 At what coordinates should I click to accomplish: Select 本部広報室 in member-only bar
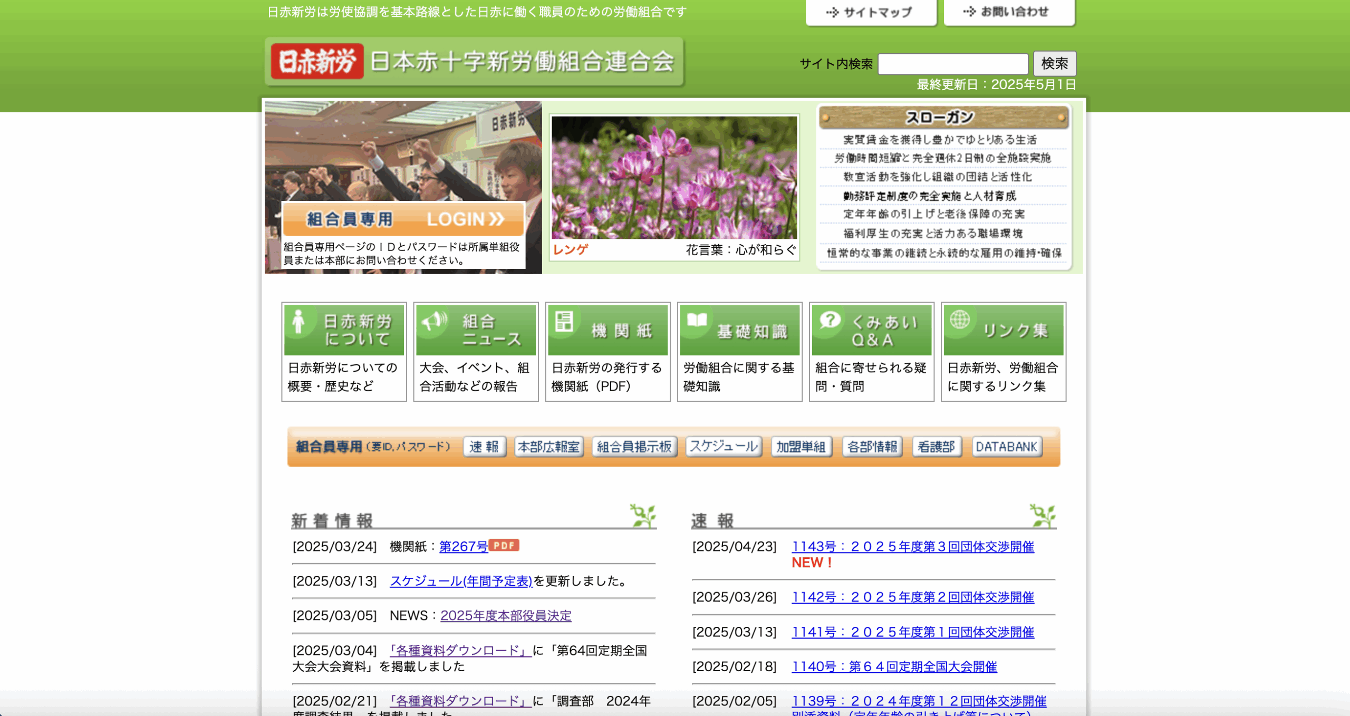click(x=548, y=447)
